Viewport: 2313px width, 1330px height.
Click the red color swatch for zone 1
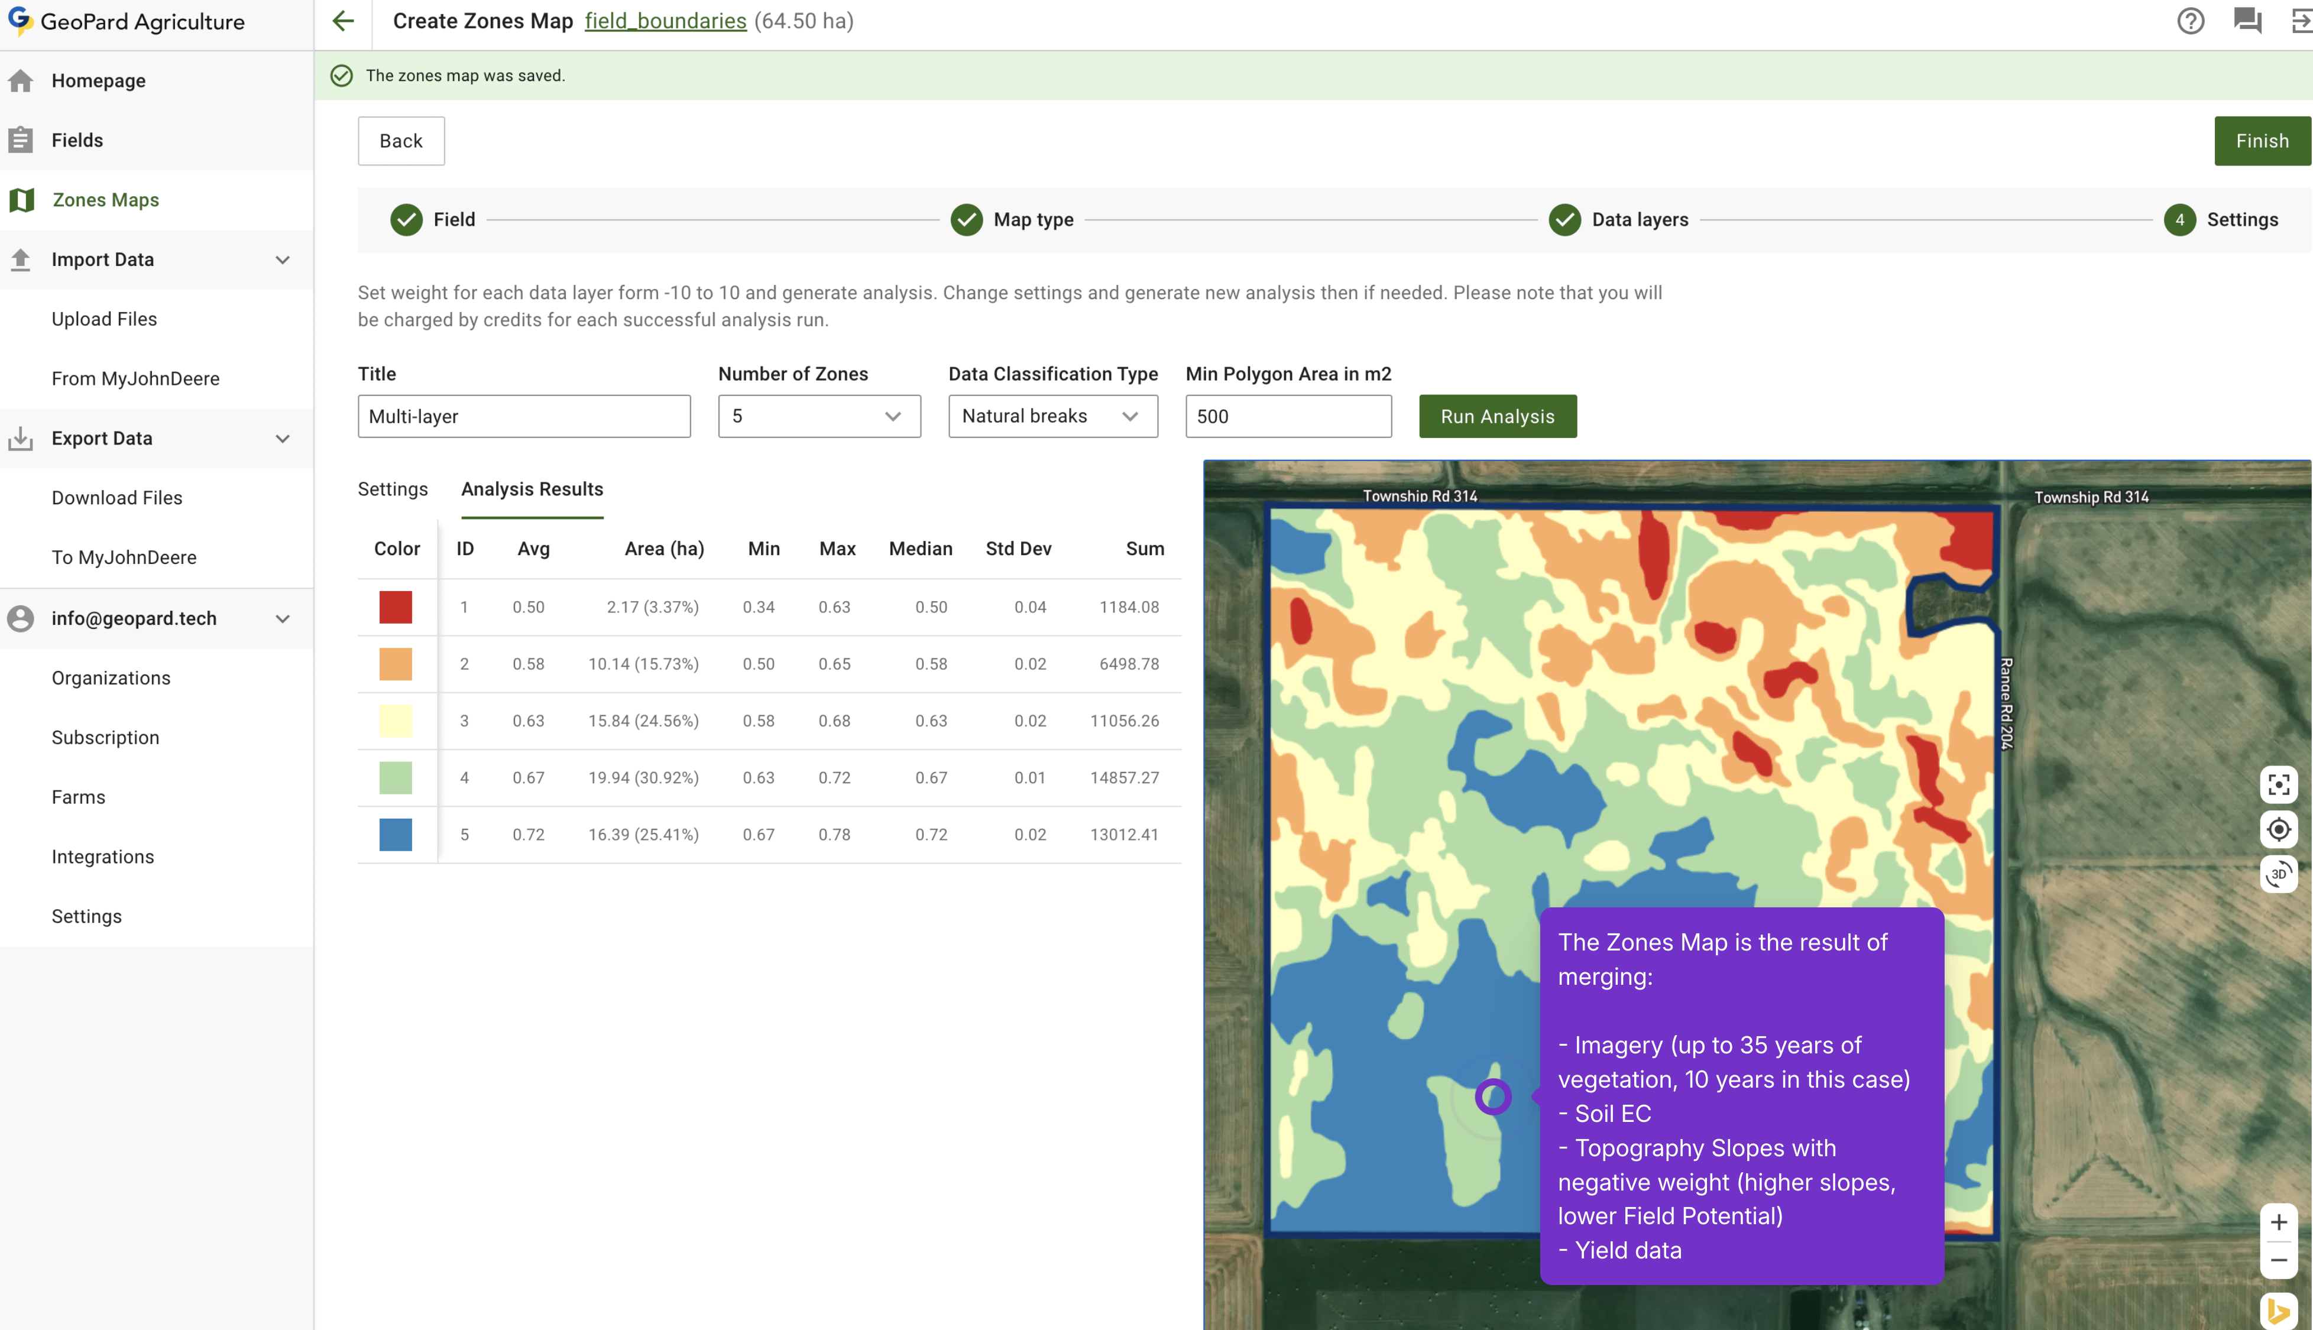(x=396, y=608)
